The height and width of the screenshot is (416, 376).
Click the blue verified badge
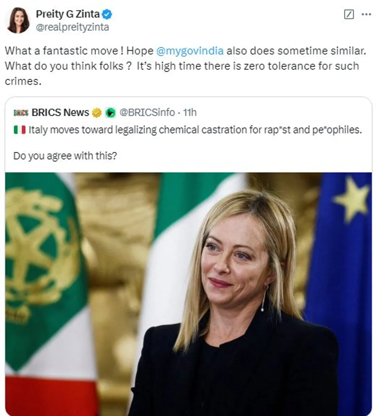(107, 14)
